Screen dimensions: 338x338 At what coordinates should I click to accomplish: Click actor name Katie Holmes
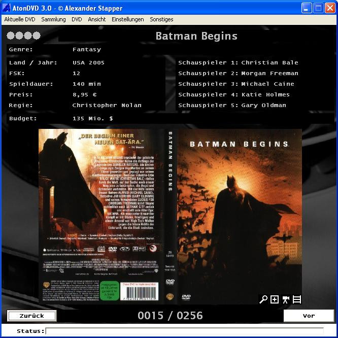(265, 94)
